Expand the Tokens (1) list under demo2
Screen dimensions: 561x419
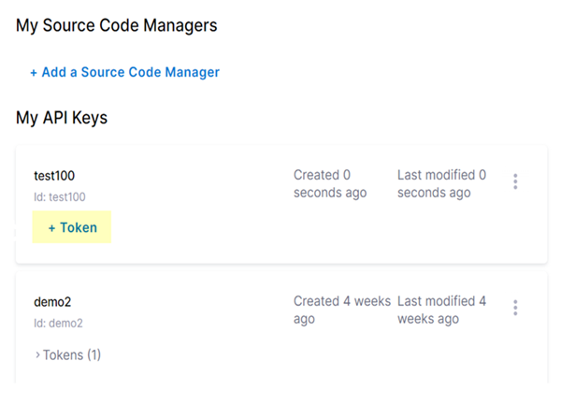tap(71, 355)
